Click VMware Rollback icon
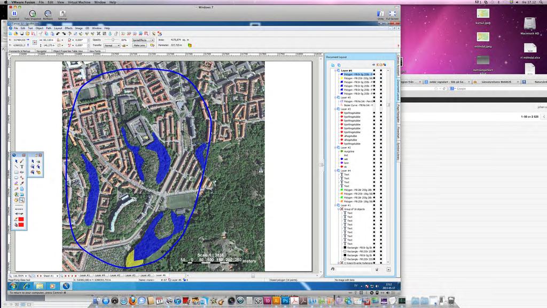 48,14
